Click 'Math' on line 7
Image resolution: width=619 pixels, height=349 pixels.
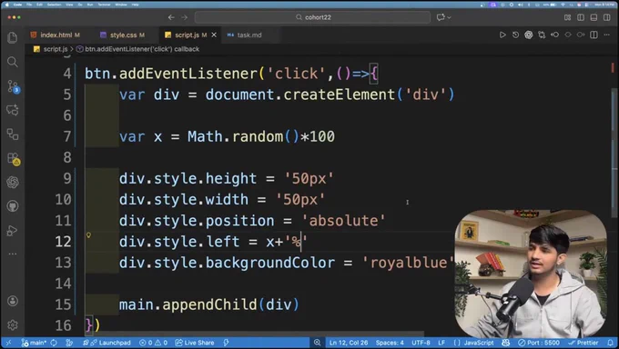tap(205, 136)
